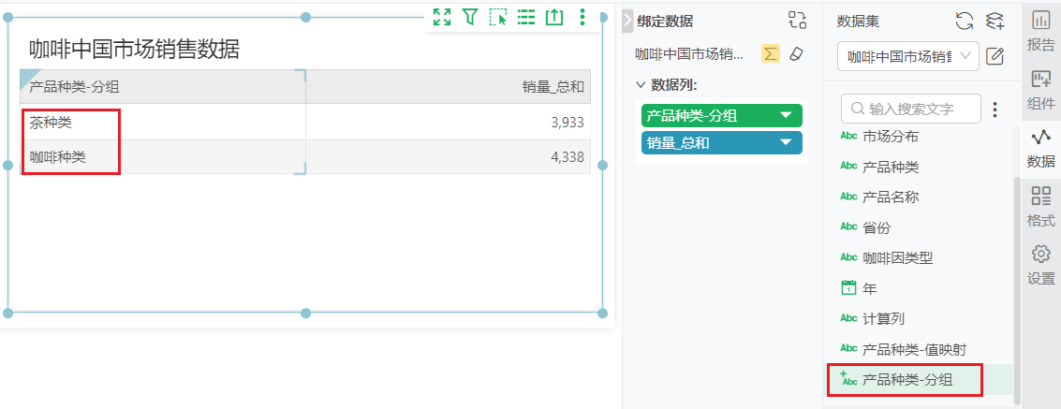1061x409 pixels.
Task: Refresh the dataset with the sync icon
Action: click(965, 21)
